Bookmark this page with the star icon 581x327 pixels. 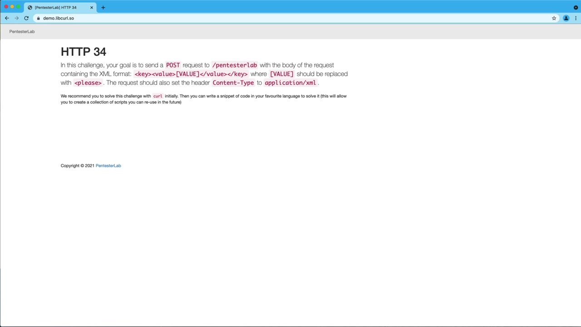(x=554, y=18)
